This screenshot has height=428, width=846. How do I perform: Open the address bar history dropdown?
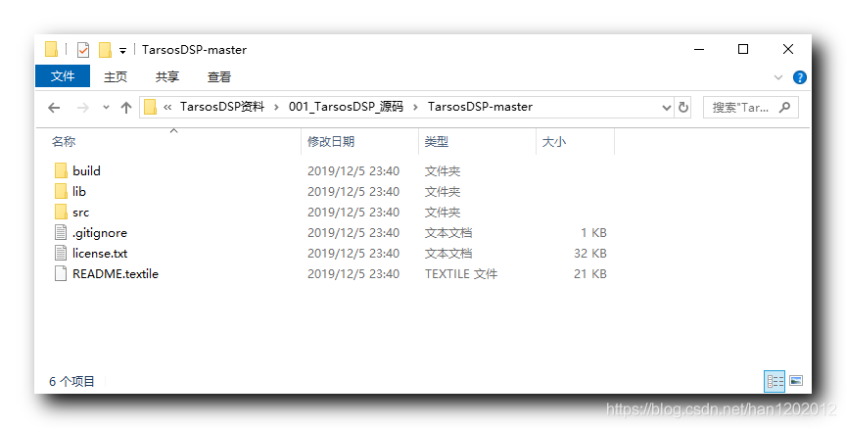coord(667,108)
